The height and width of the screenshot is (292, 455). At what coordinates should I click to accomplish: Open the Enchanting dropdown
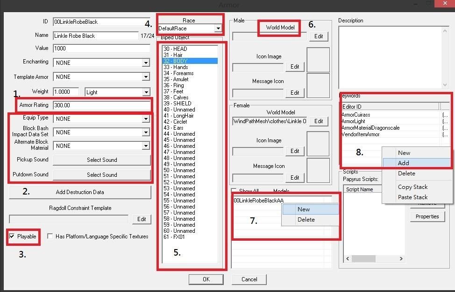tap(146, 63)
